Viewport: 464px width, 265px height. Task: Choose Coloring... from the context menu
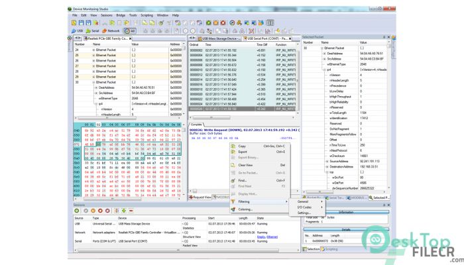click(x=260, y=209)
